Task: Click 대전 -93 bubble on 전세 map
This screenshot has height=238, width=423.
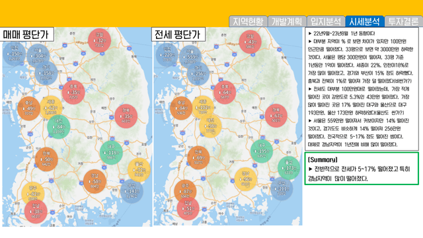Action: 210,126
